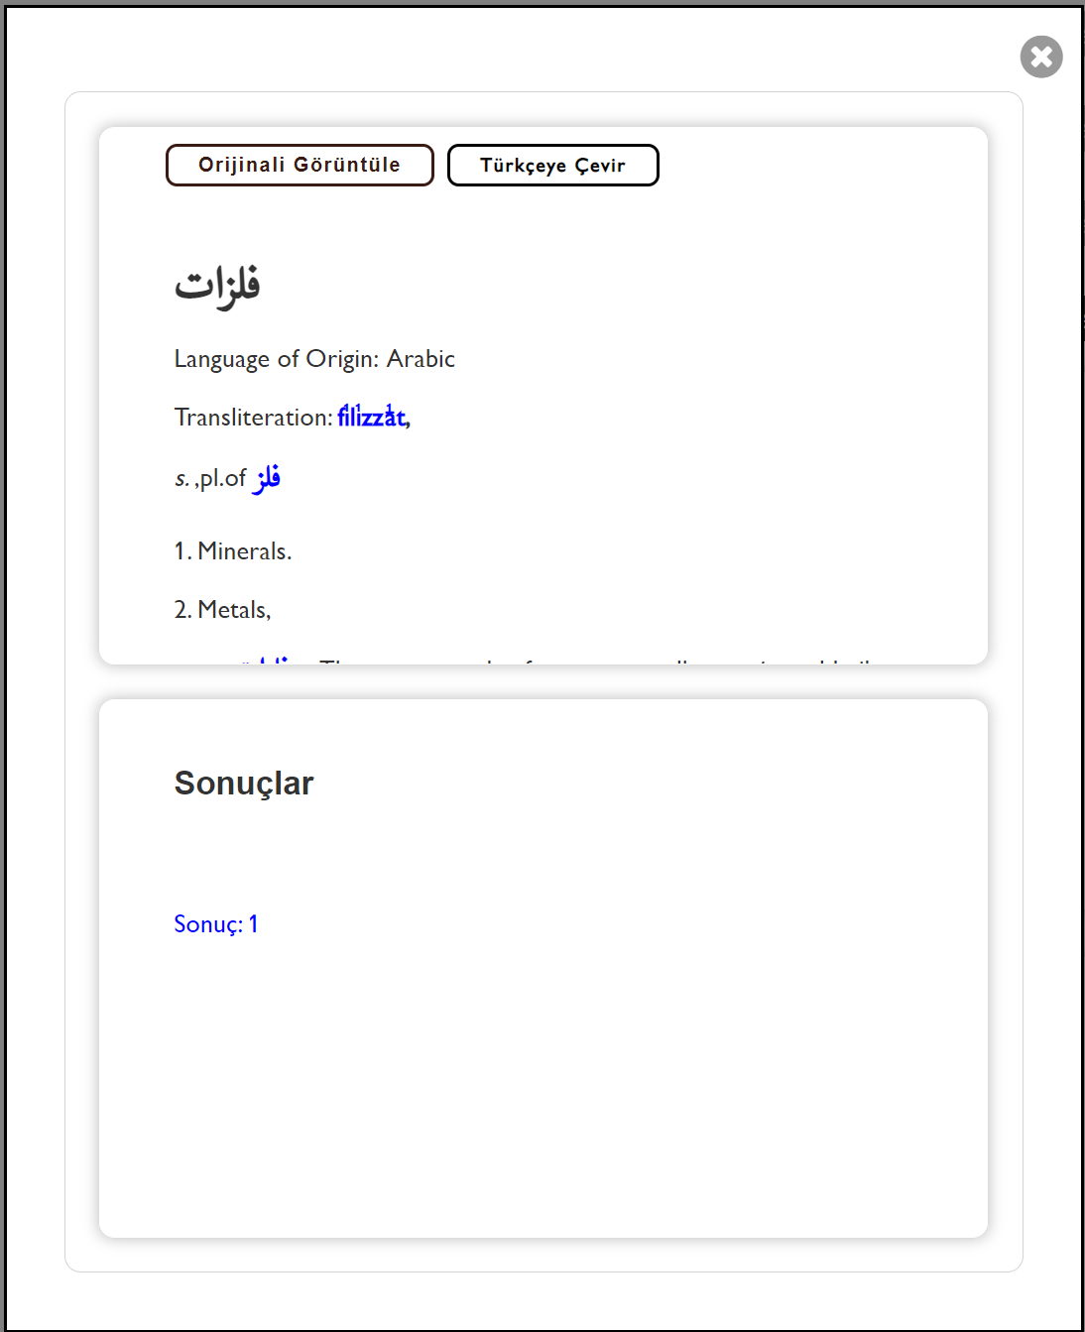Close the popup with the X icon
Screen dimensions: 1085x1332
coord(1041,57)
